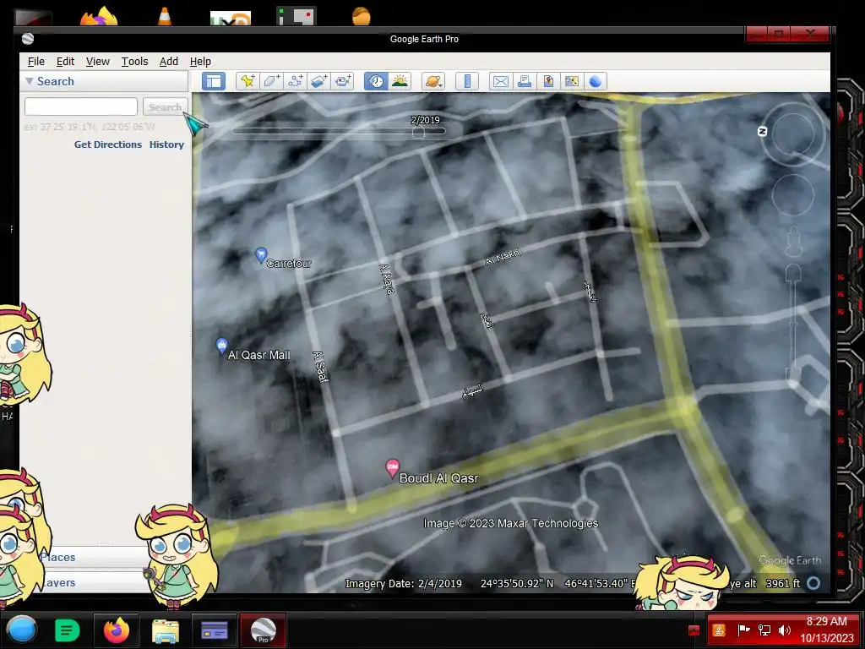Image resolution: width=865 pixels, height=649 pixels.
Task: Add a polygon from the toolbar
Action: (x=271, y=82)
